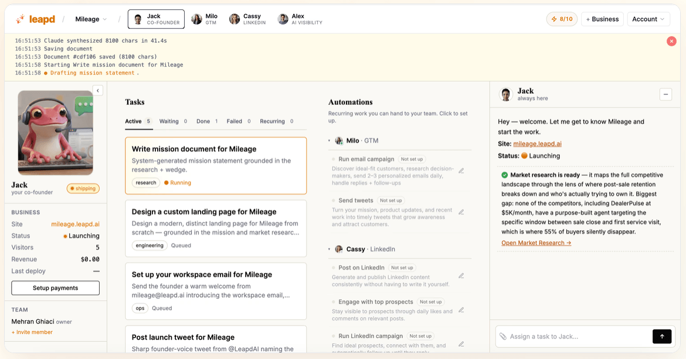The width and height of the screenshot is (686, 359).
Task: Click the Invite member link
Action: pyautogui.click(x=32, y=333)
